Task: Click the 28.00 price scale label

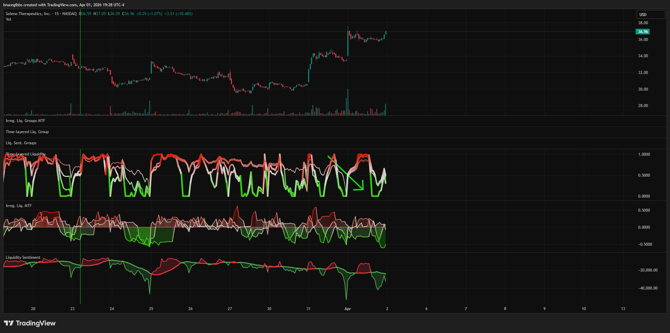Action: click(643, 106)
